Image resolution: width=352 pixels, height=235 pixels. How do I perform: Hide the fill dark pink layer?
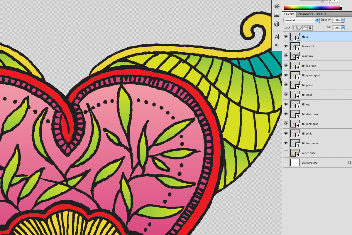(286, 114)
